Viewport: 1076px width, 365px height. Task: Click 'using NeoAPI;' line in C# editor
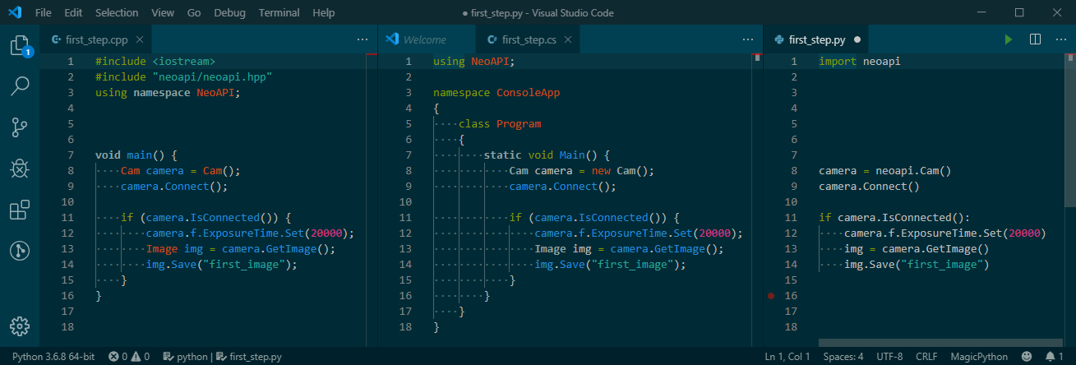474,61
